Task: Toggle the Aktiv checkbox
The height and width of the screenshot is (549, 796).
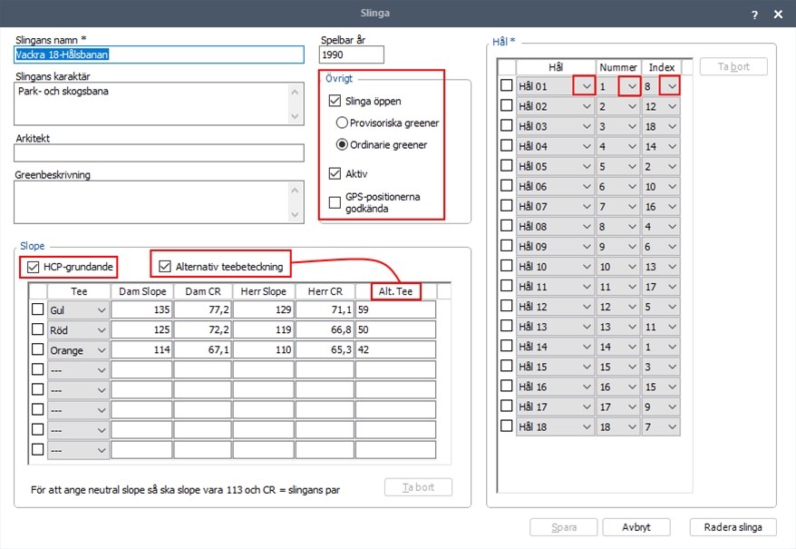Action: coord(335,173)
